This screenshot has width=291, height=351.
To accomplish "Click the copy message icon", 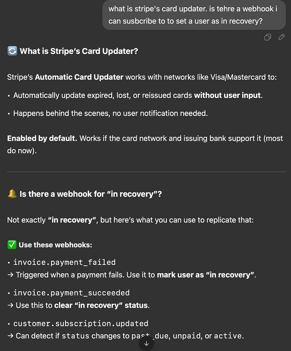I will [268, 37].
